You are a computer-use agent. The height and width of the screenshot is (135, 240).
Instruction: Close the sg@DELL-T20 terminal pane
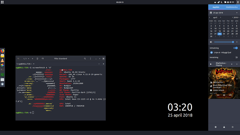(103, 64)
